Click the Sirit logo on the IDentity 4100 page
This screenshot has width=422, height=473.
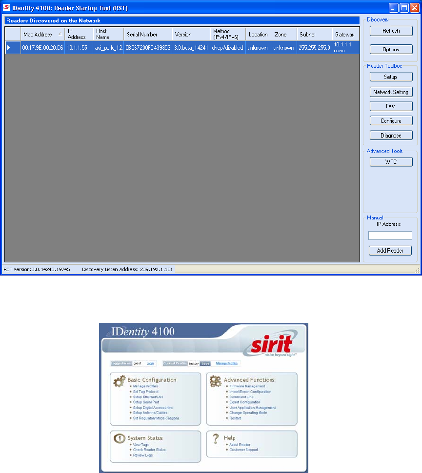[x=272, y=344]
